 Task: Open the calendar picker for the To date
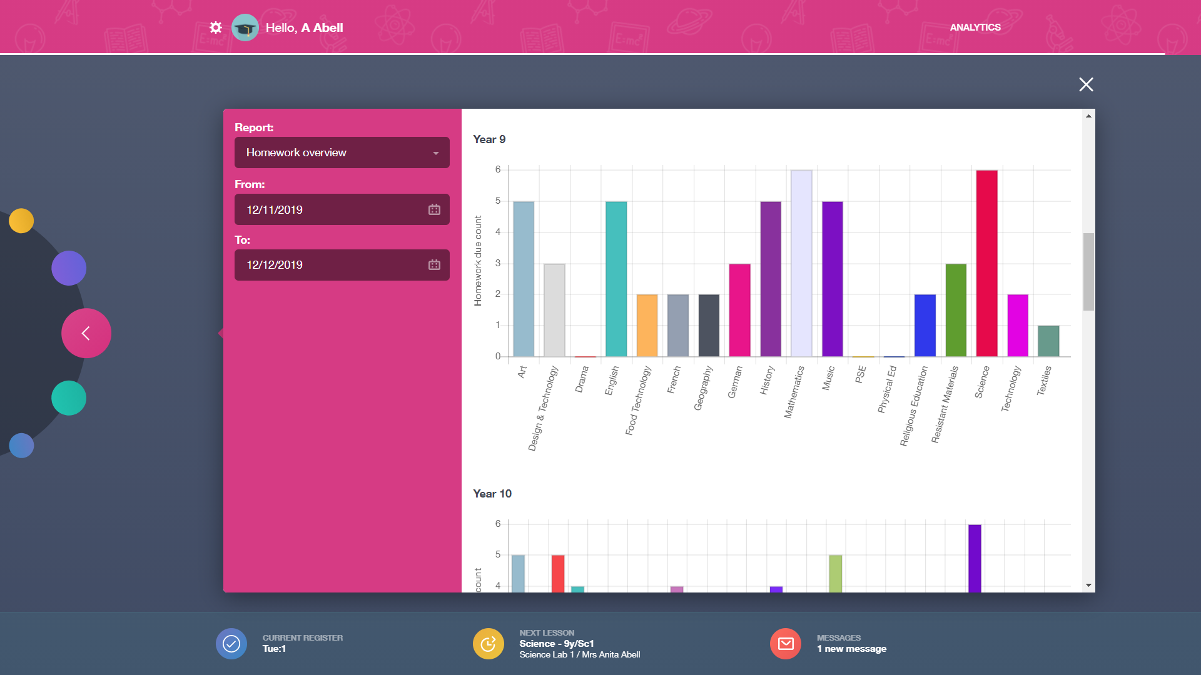[434, 265]
